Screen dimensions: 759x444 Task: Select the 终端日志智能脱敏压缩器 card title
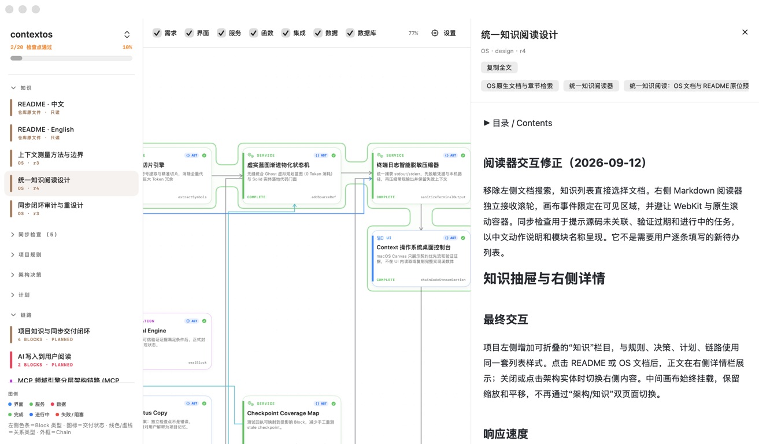click(408, 165)
